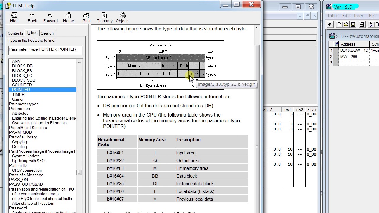Click the HTML Help title bar icon
The image size is (379, 213).
tap(8, 6)
